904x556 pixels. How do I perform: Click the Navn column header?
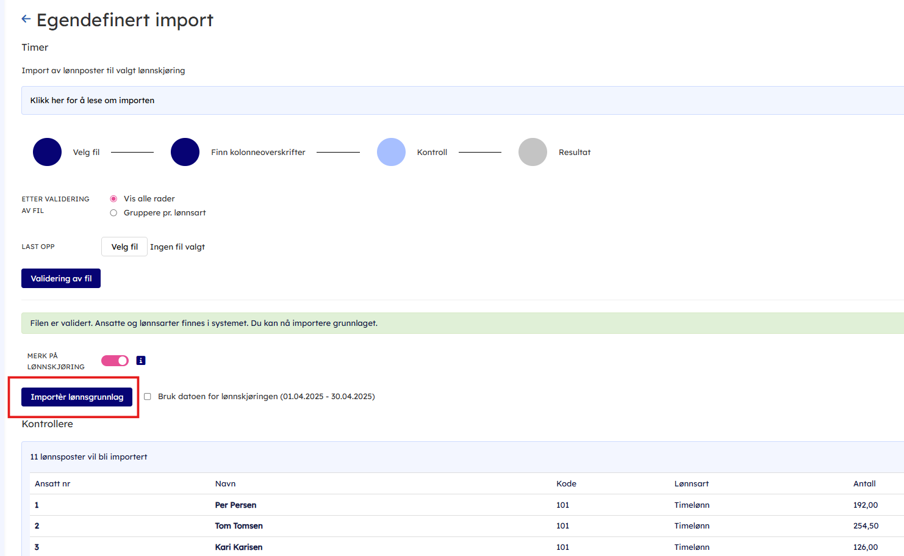[x=225, y=484]
